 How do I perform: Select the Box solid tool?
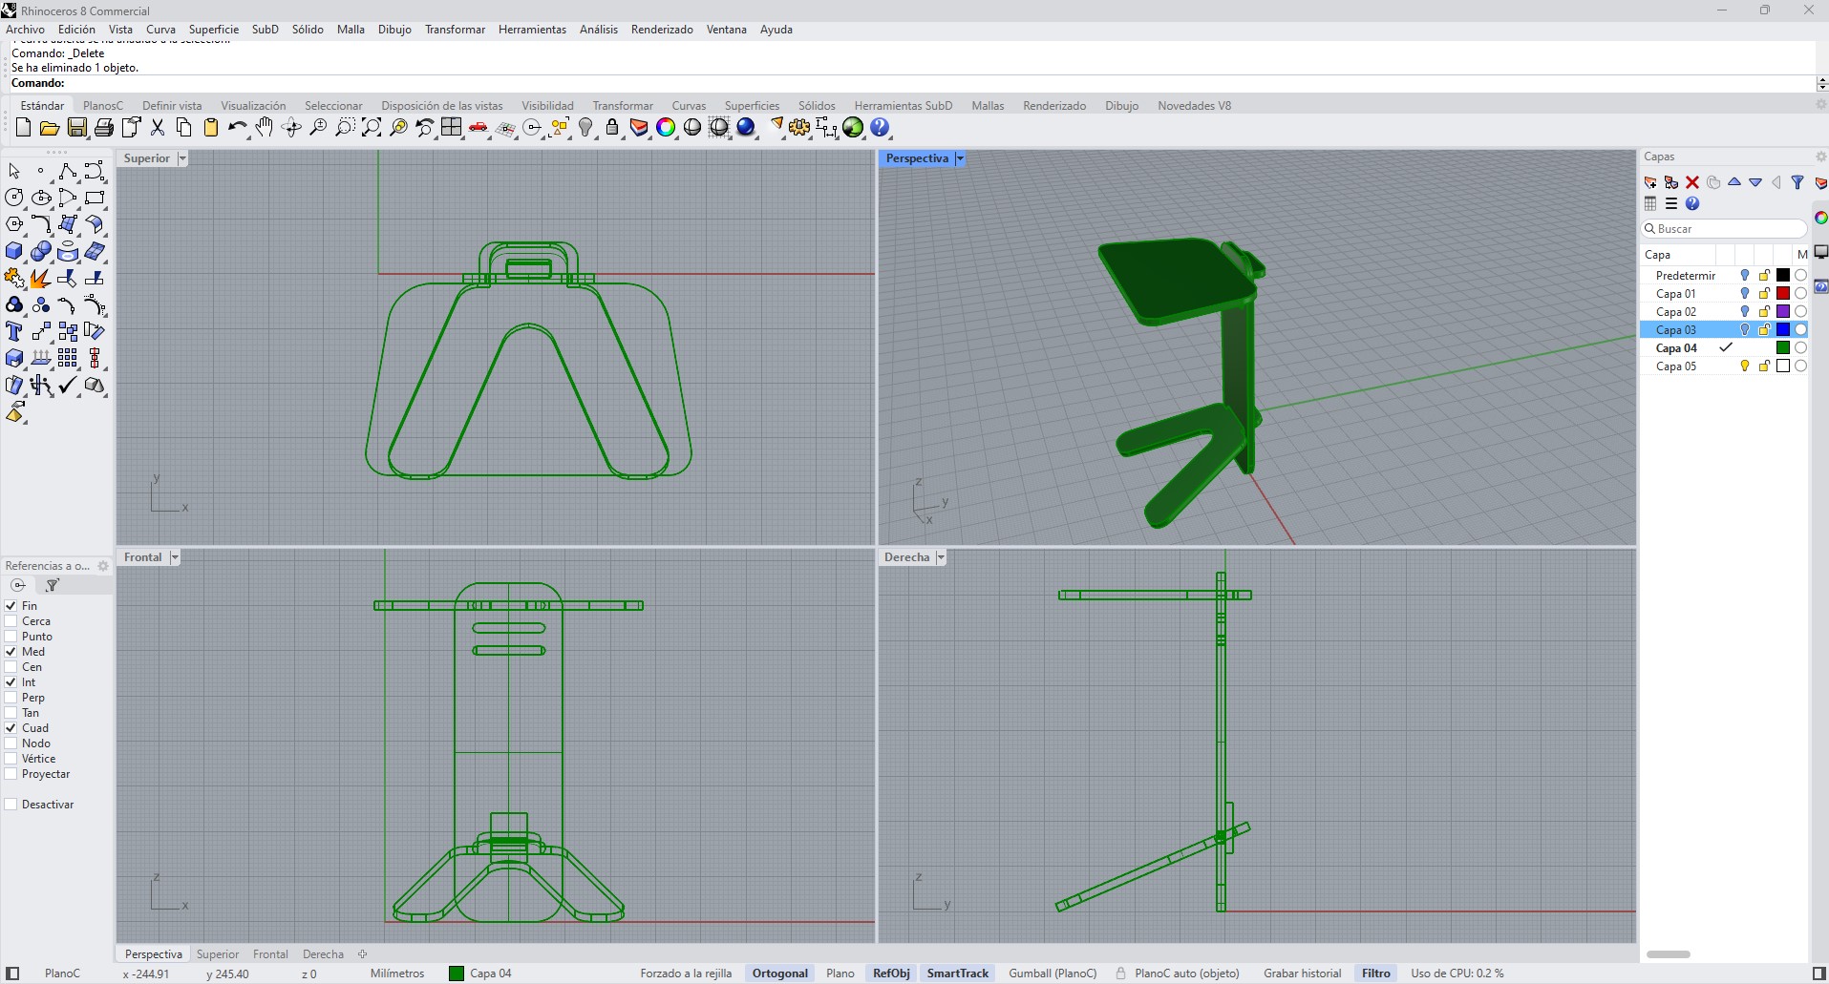[14, 252]
